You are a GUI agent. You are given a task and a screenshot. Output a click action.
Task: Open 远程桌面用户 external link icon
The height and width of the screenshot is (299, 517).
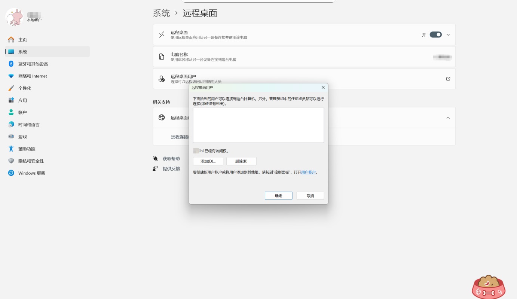point(448,79)
